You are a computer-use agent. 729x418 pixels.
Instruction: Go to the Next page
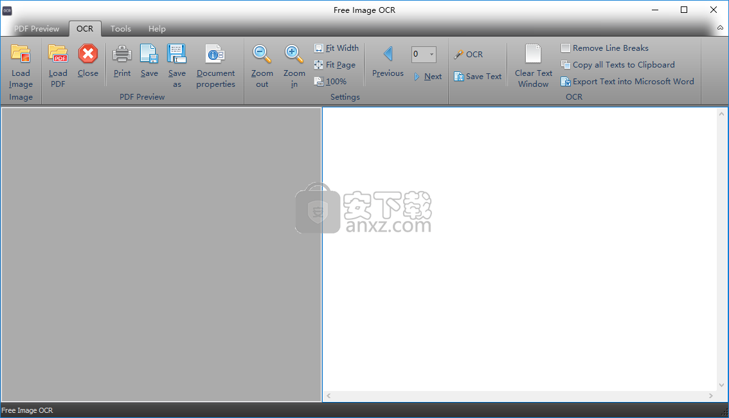428,77
